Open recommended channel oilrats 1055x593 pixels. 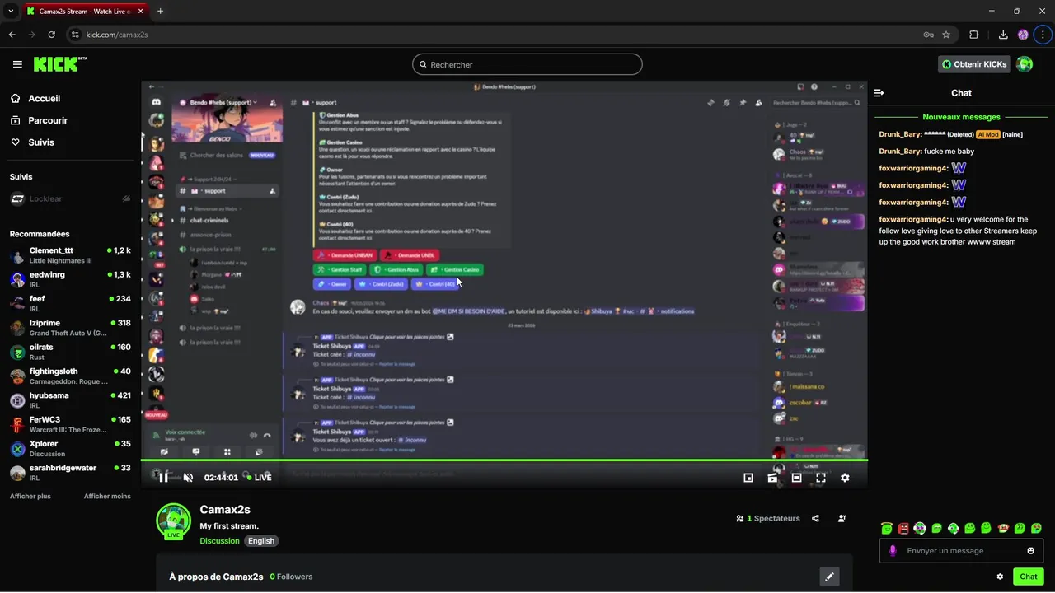(70, 352)
